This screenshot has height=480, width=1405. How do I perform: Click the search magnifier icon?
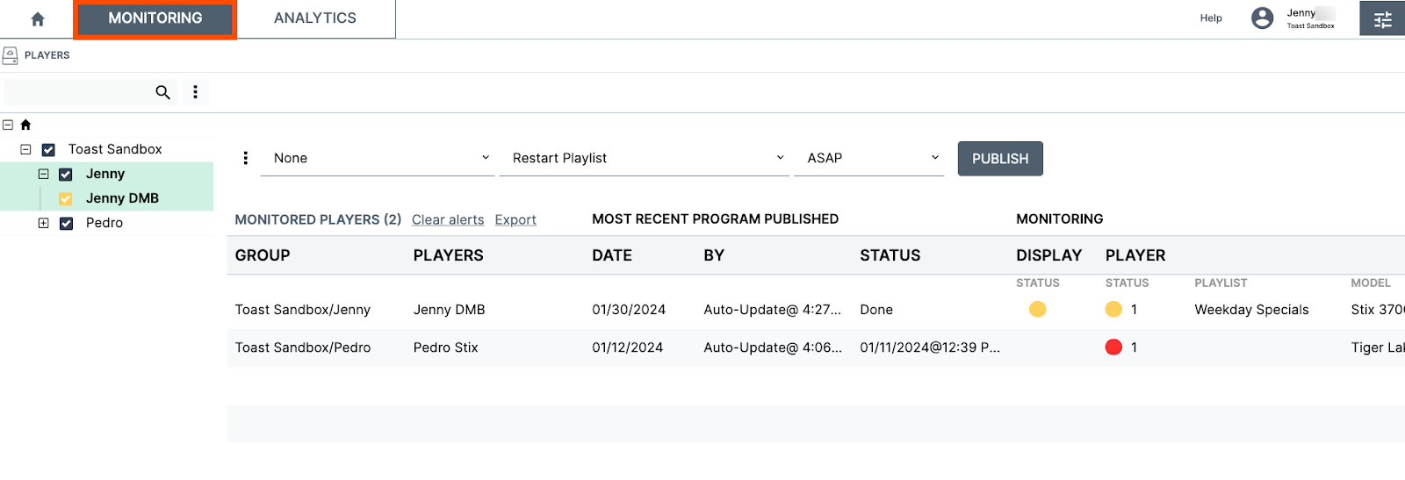(162, 92)
